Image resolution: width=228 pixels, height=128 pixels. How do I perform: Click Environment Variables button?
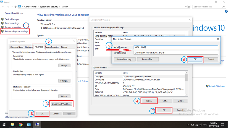(61, 104)
